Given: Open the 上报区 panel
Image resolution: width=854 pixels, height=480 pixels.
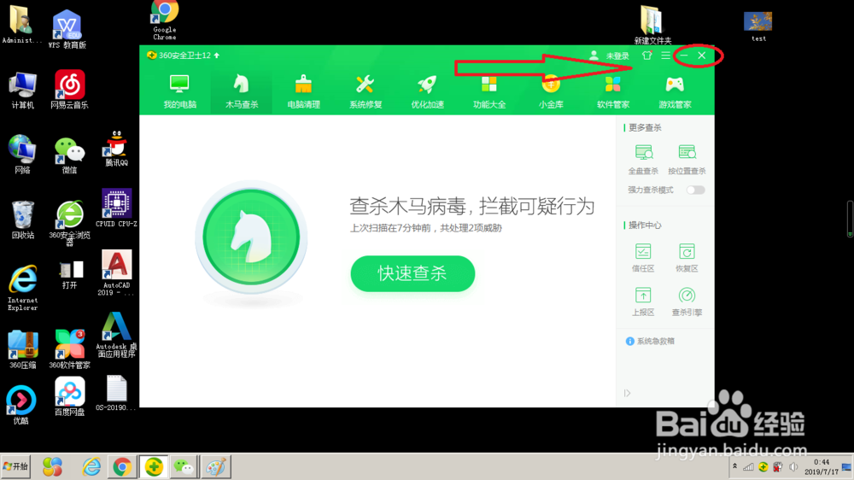Looking at the screenshot, I should click(643, 301).
